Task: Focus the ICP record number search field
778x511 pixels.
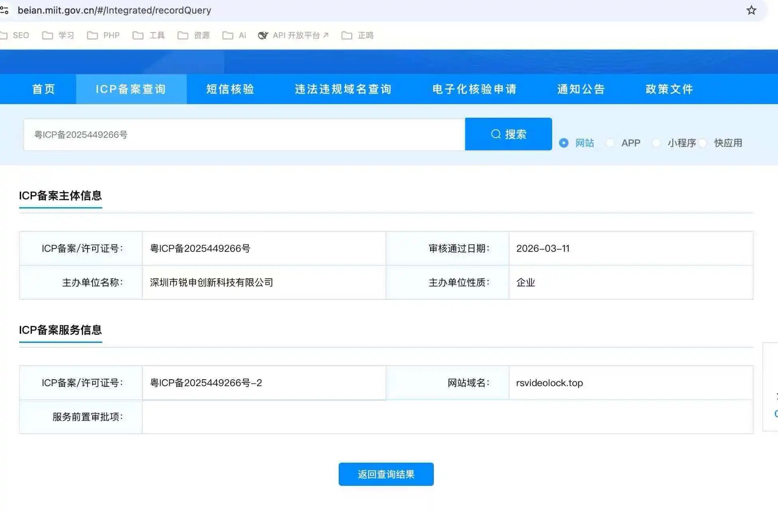Action: click(243, 135)
